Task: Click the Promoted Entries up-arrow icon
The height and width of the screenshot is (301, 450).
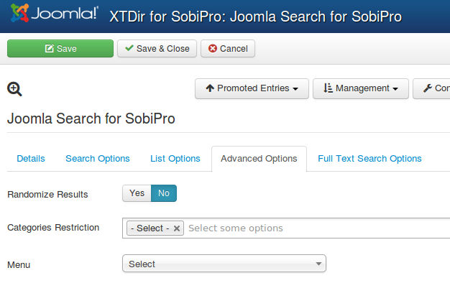Action: point(210,88)
